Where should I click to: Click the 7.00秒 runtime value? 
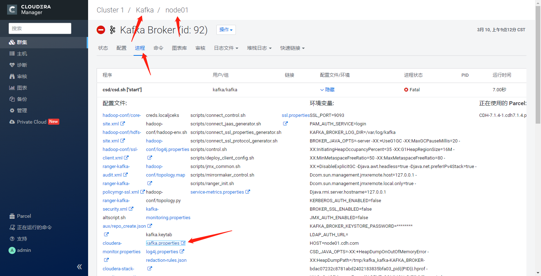tap(500, 90)
